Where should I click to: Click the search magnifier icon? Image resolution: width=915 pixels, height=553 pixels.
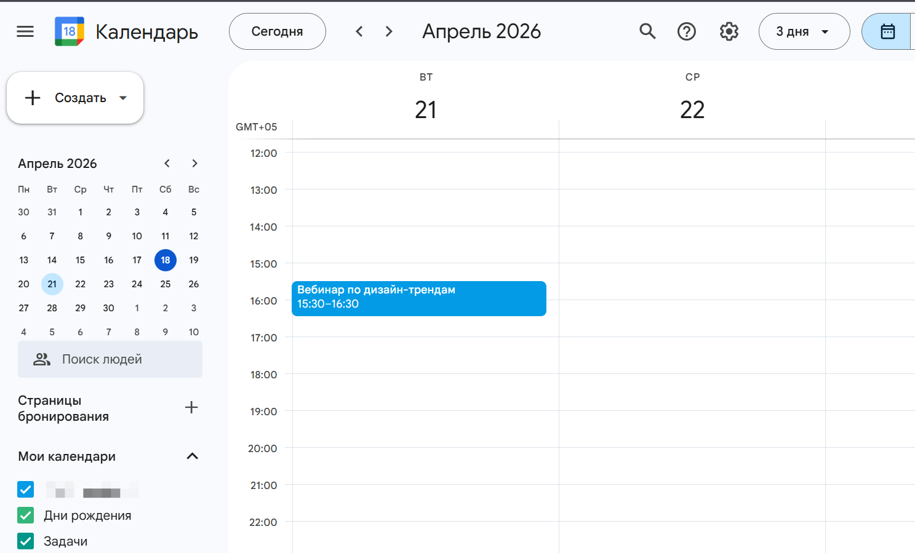pyautogui.click(x=647, y=31)
